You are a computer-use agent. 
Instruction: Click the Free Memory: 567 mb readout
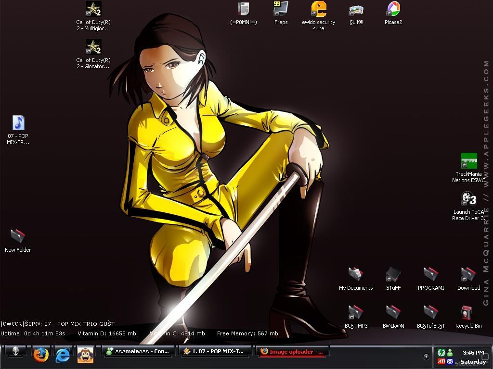247,333
